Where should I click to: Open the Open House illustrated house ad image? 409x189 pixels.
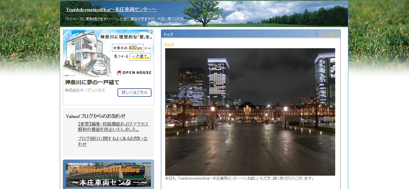[x=108, y=53]
